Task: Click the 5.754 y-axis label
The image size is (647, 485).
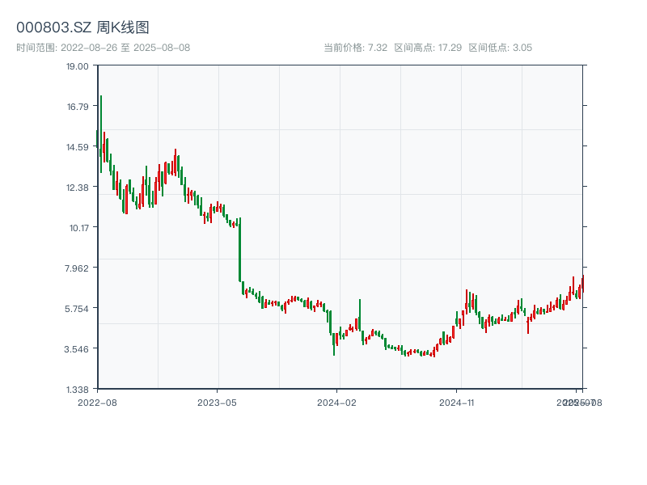Action: click(x=77, y=308)
